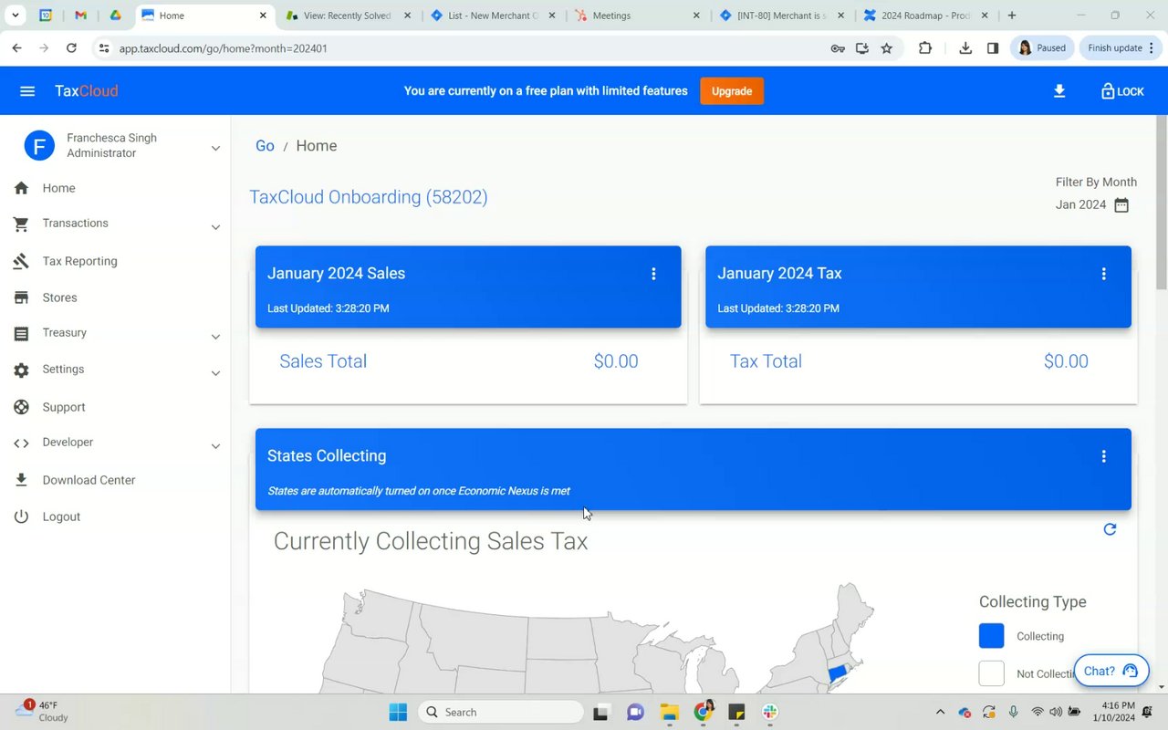Viewport: 1168px width, 730px height.
Task: Open Transactions sidebar item
Action: (75, 223)
